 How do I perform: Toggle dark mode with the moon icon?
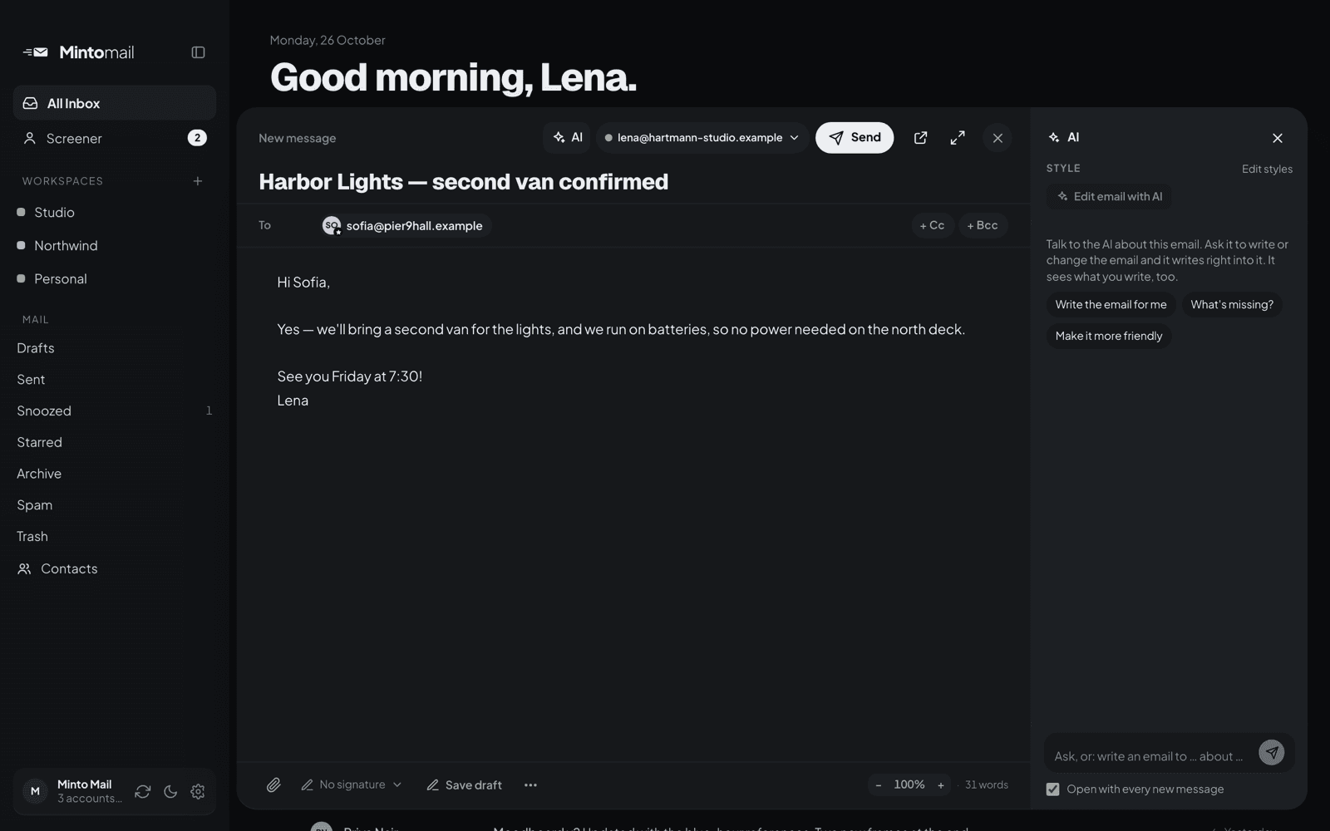tap(170, 792)
